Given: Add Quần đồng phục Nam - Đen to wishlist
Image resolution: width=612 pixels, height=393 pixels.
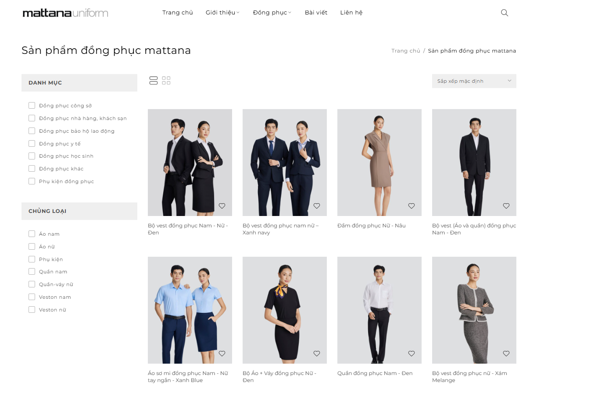Looking at the screenshot, I should click(x=412, y=354).
